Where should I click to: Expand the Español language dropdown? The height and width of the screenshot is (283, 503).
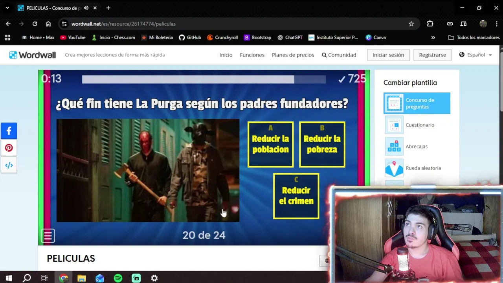pos(475,55)
